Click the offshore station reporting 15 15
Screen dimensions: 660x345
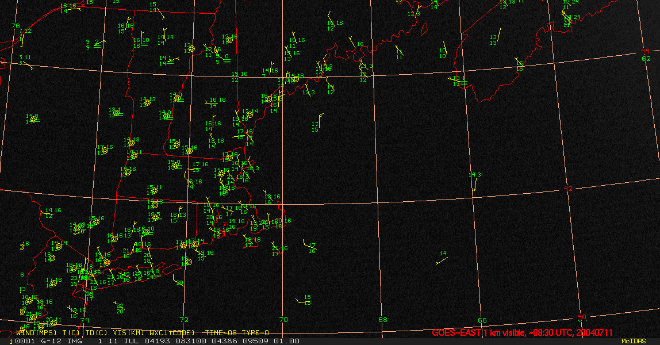pos(305,300)
